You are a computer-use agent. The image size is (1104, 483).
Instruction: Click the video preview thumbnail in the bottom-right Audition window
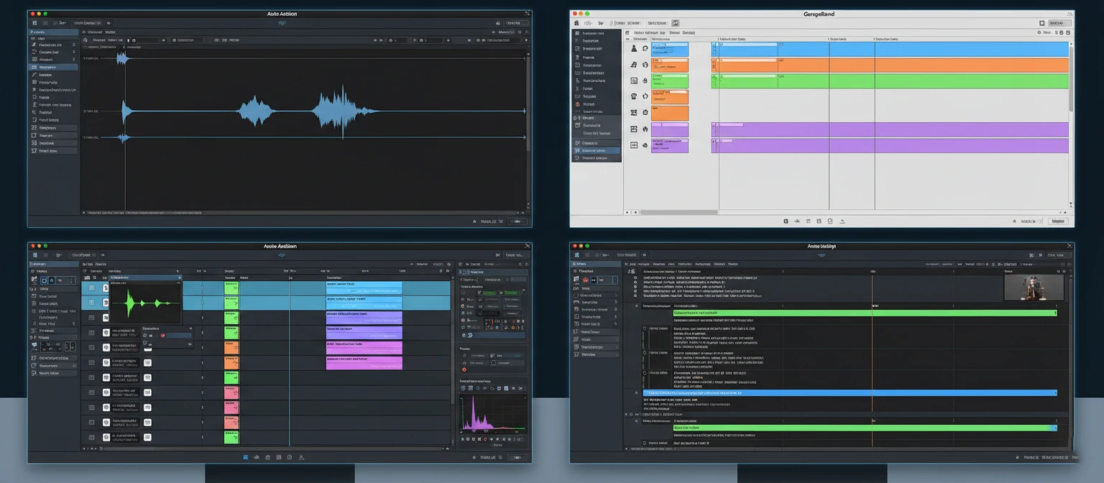[x=1034, y=287]
